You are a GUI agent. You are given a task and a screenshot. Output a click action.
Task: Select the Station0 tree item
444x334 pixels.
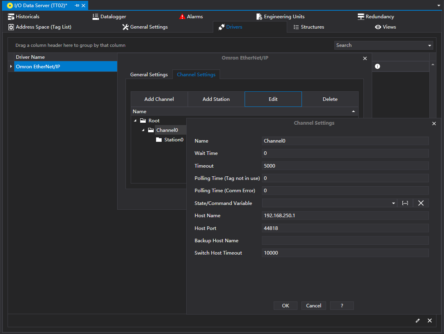pos(174,140)
